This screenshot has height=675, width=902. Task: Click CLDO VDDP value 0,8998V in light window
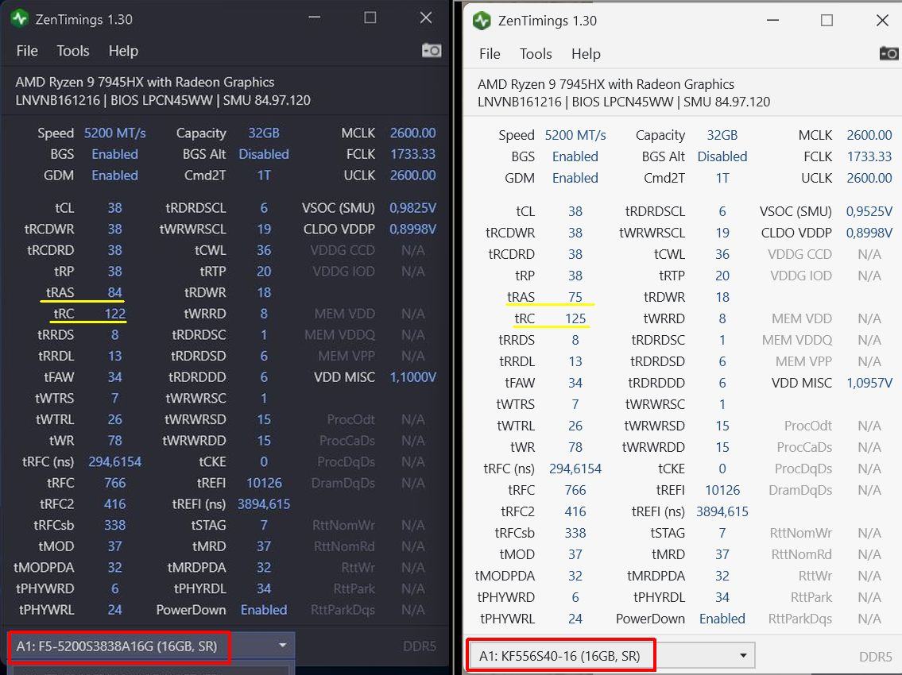click(869, 233)
